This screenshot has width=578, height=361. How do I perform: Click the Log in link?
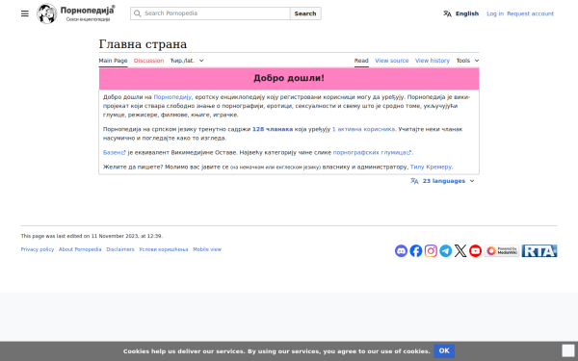click(495, 13)
